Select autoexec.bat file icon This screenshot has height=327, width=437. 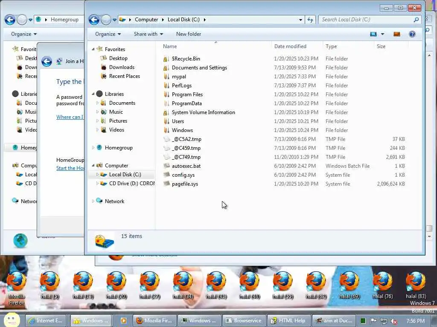tap(166, 166)
